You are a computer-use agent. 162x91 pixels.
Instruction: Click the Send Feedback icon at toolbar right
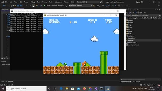point(159,6)
